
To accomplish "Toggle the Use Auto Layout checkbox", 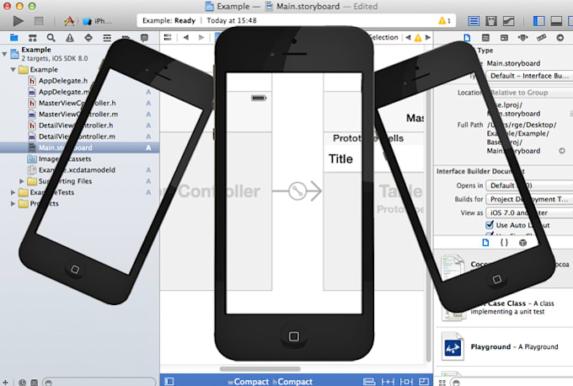I will click(490, 225).
